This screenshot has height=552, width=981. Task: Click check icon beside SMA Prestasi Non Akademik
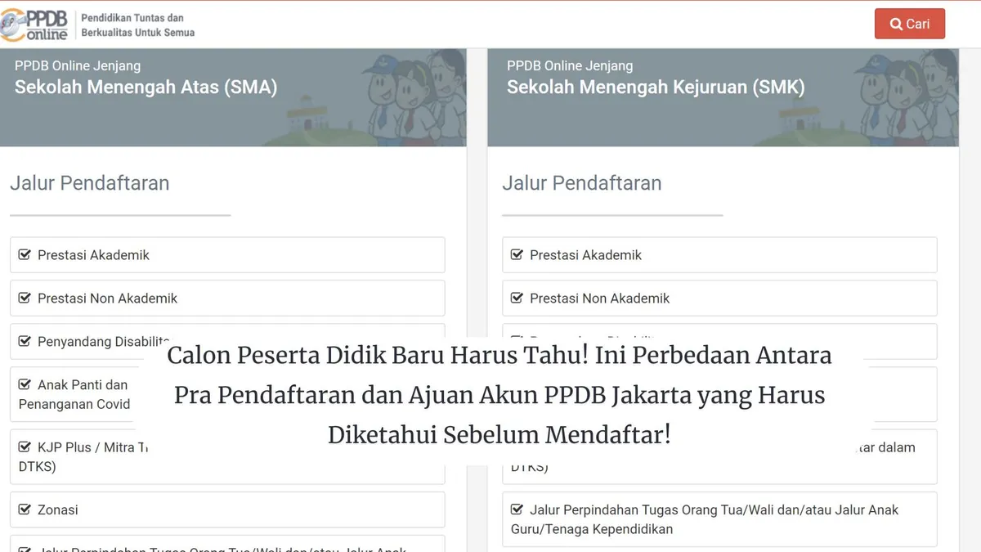[25, 298]
